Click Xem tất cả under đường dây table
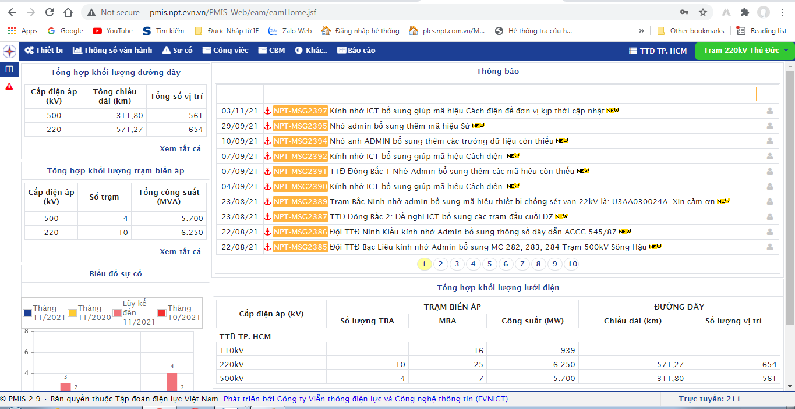 point(180,149)
